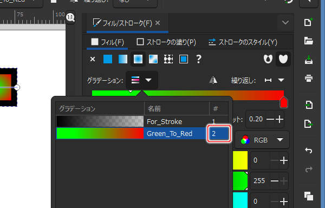325x208 pixels.
Task: Click the import file icon
Action: (x=308, y=105)
